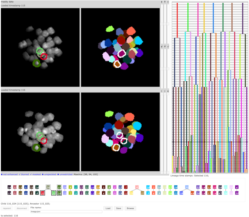Screen dimensions: 249x217
Task: Select the pink parent node 4
Action: pos(137,187)
